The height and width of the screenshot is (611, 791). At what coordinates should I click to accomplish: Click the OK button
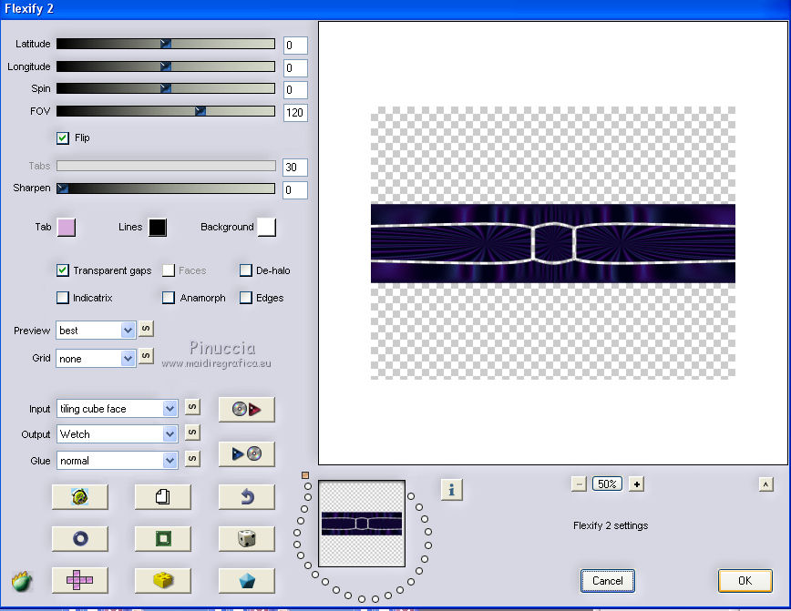745,581
